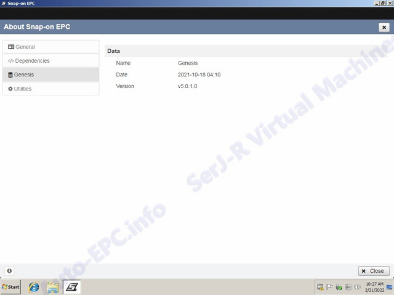Open the clock showing 10:27 AM
Image resolution: width=394 pixels, height=295 pixels.
[x=374, y=287]
